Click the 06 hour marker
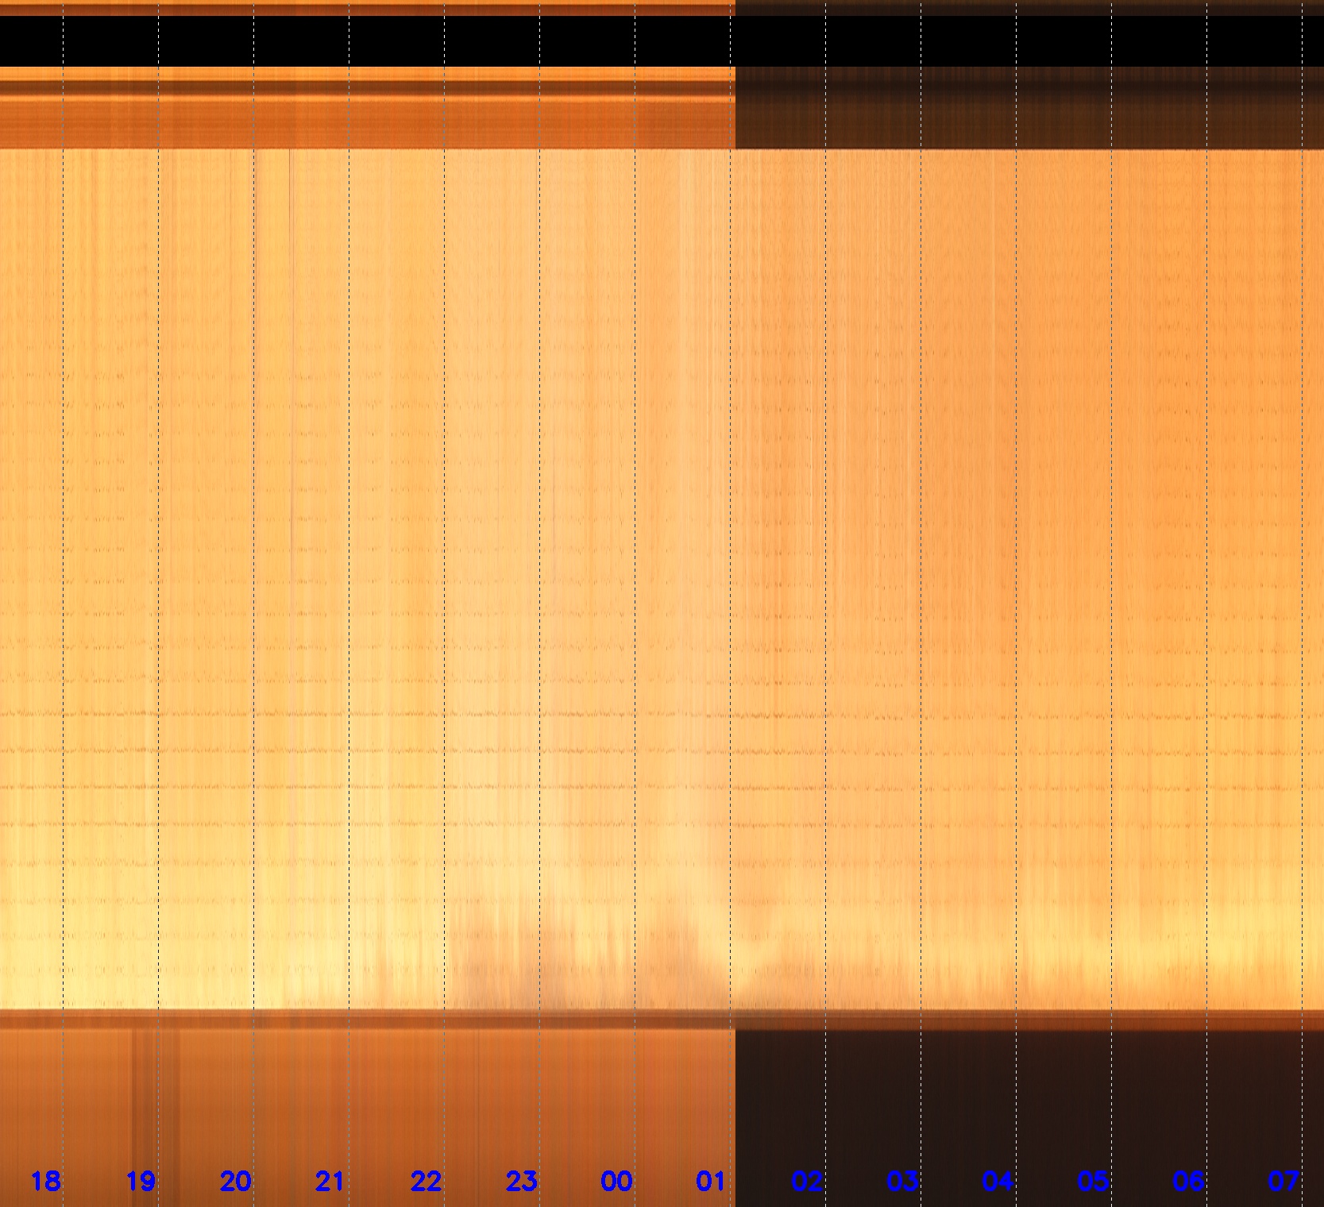 tap(1188, 1181)
